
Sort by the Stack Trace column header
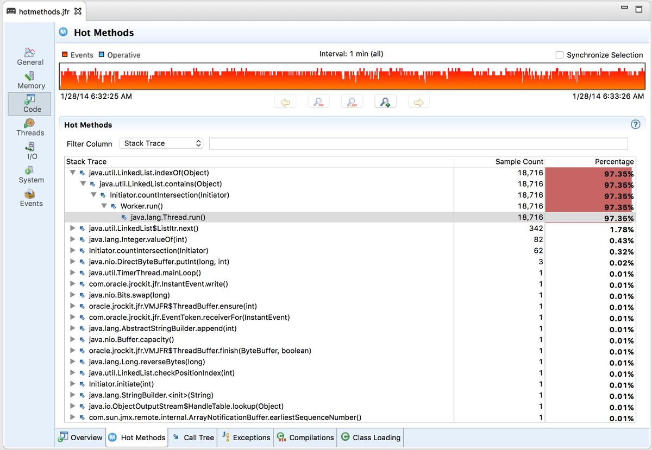point(259,161)
